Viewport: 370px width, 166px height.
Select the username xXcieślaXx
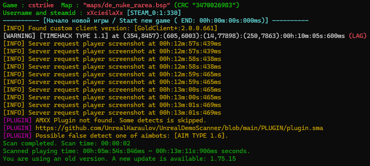point(105,13)
